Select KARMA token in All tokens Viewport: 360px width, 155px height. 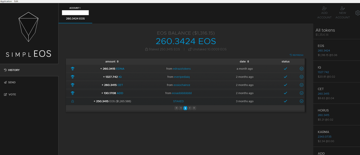click(x=336, y=136)
